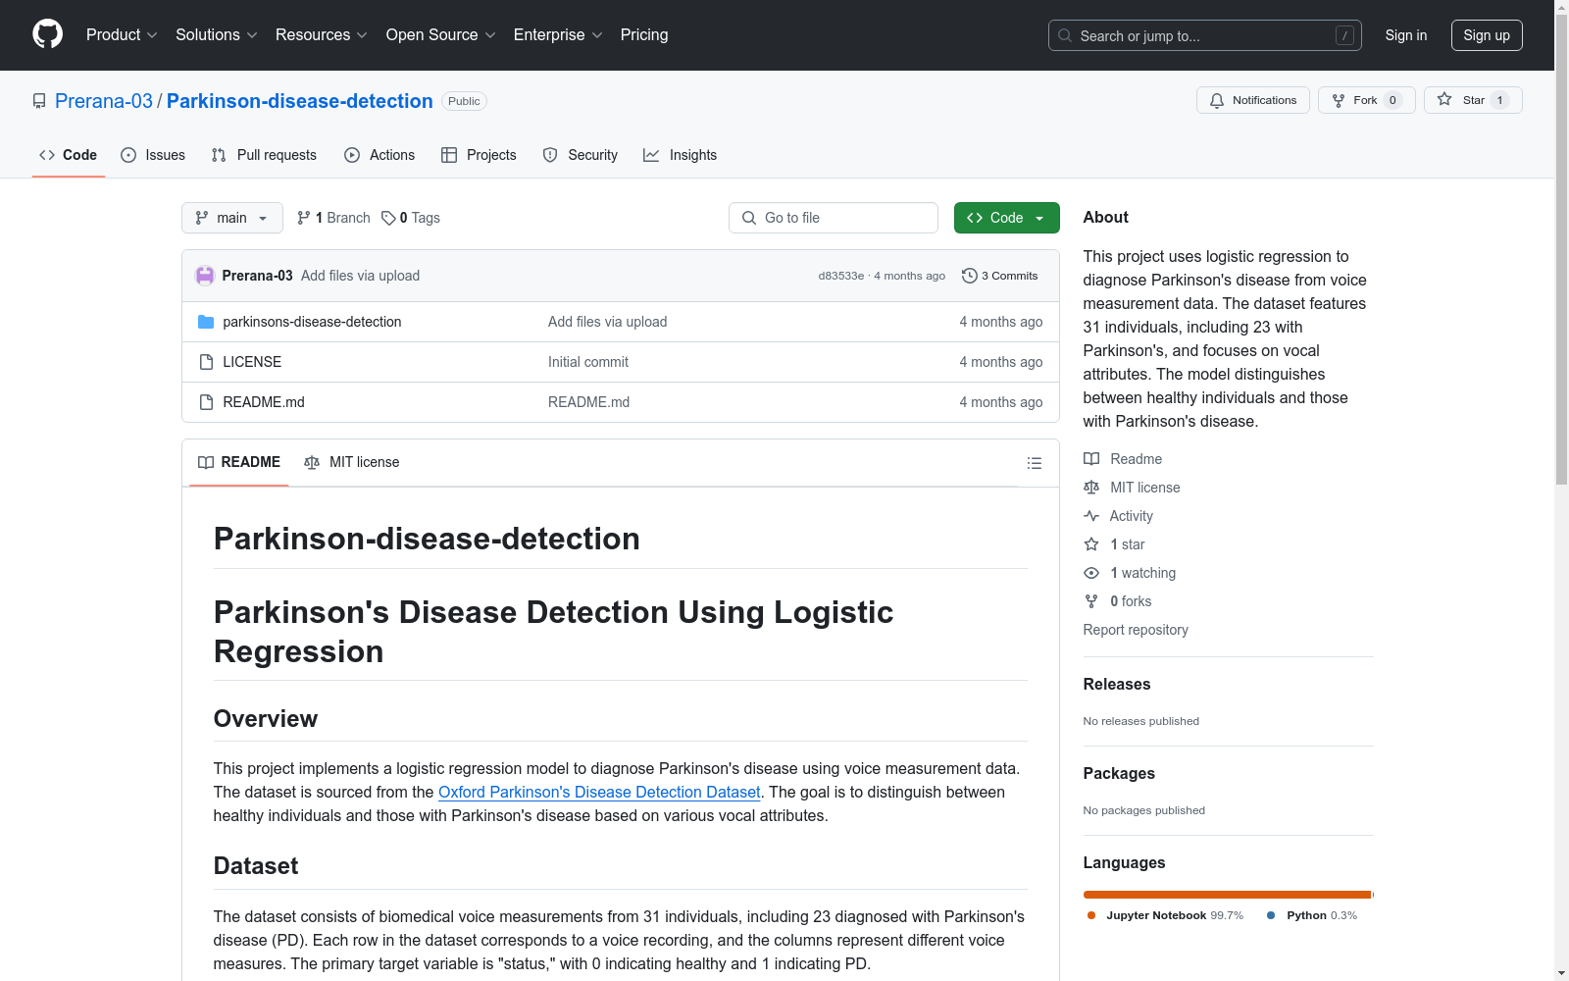
Task: Click Report repository link
Action: (1136, 630)
